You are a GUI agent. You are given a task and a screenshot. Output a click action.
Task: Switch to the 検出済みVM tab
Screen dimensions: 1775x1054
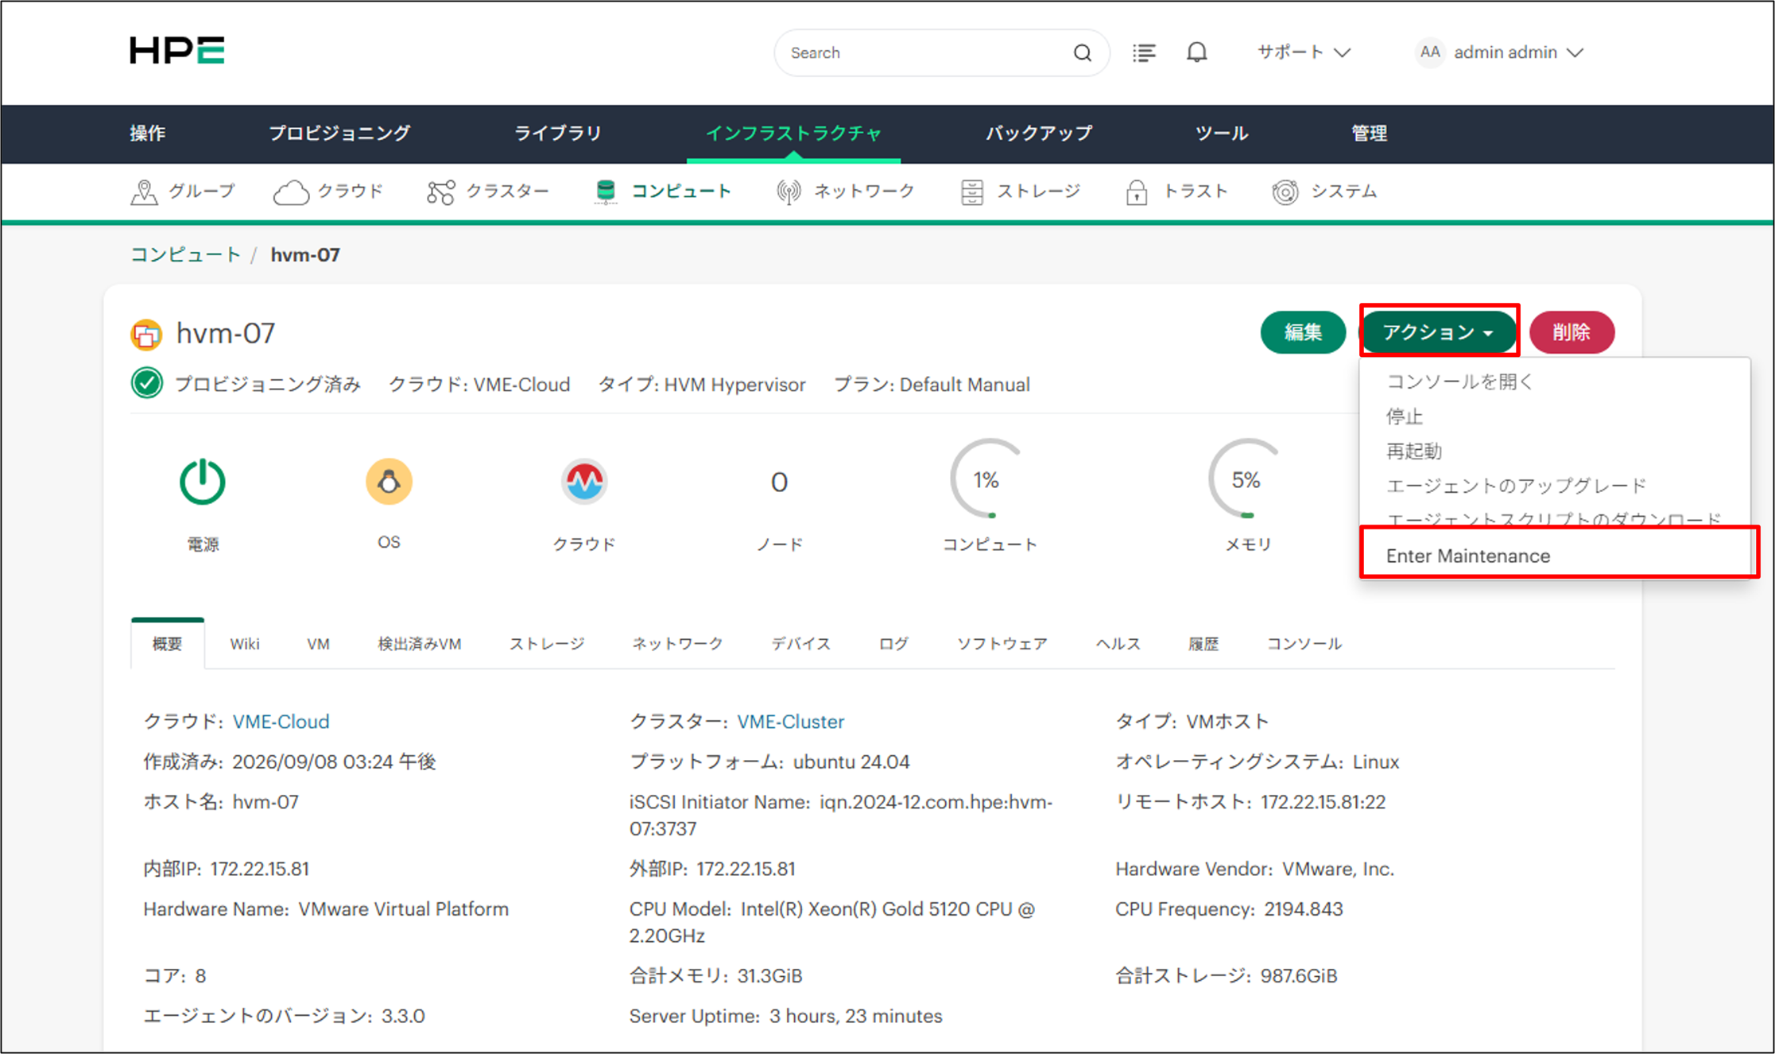[x=419, y=644]
